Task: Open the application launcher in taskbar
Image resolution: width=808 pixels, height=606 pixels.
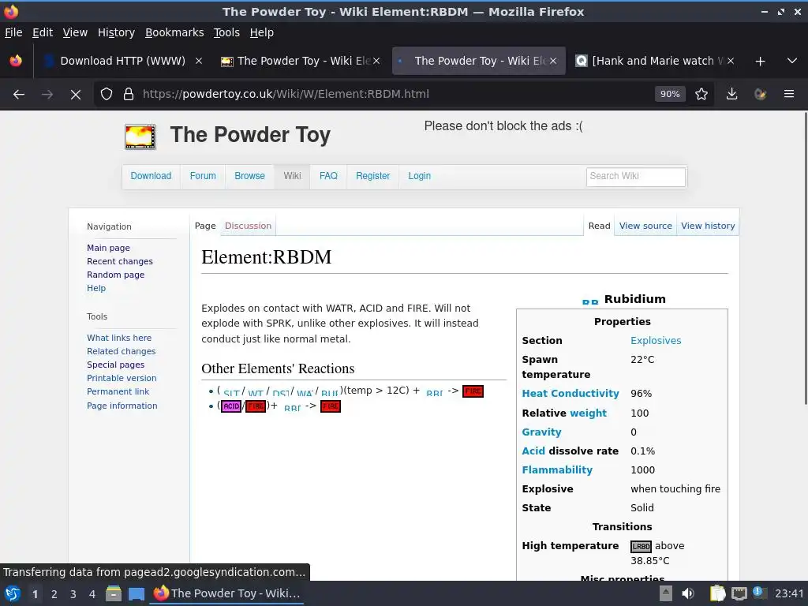Action: click(13, 593)
